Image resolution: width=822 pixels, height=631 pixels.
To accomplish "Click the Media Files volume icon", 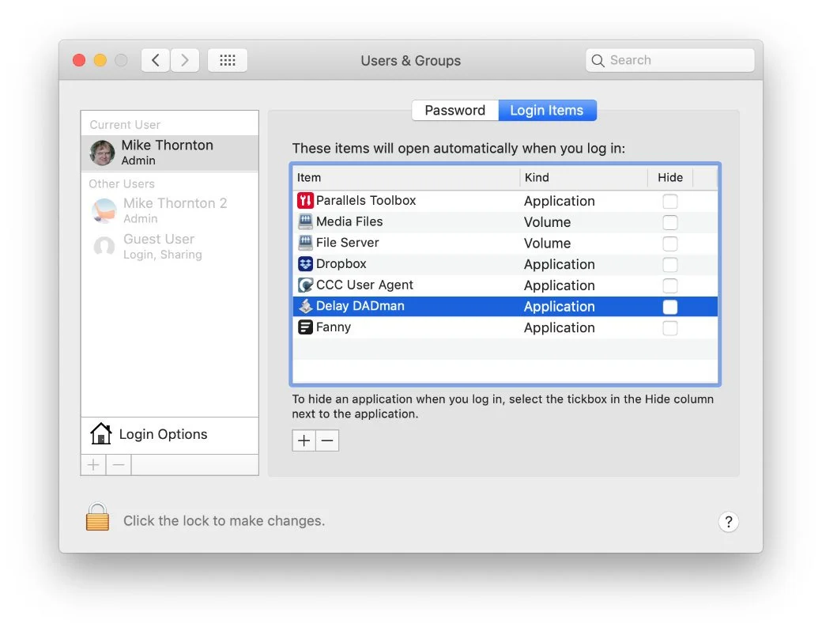I will click(305, 221).
